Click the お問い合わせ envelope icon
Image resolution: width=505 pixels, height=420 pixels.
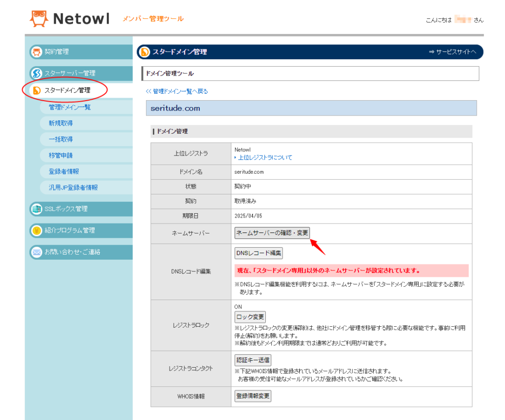[x=36, y=252]
